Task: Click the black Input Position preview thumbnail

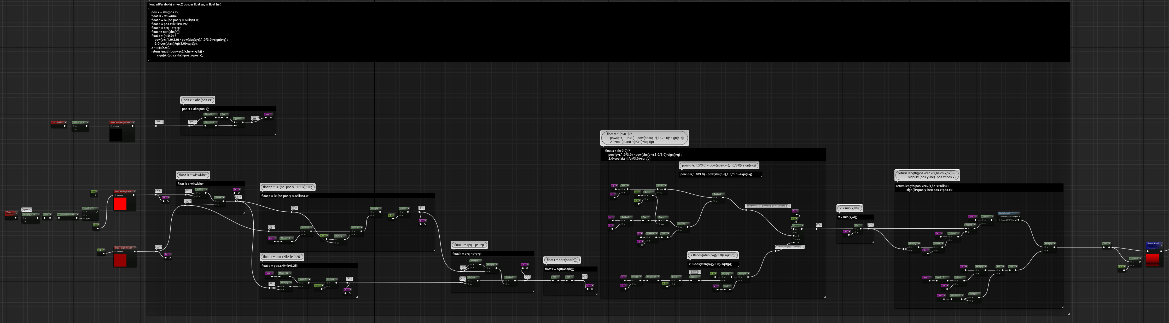Action: (116, 135)
